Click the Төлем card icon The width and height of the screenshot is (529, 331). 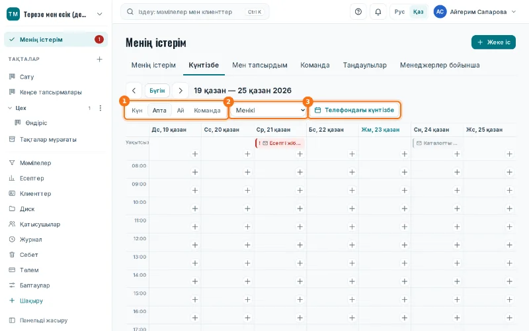click(12, 270)
